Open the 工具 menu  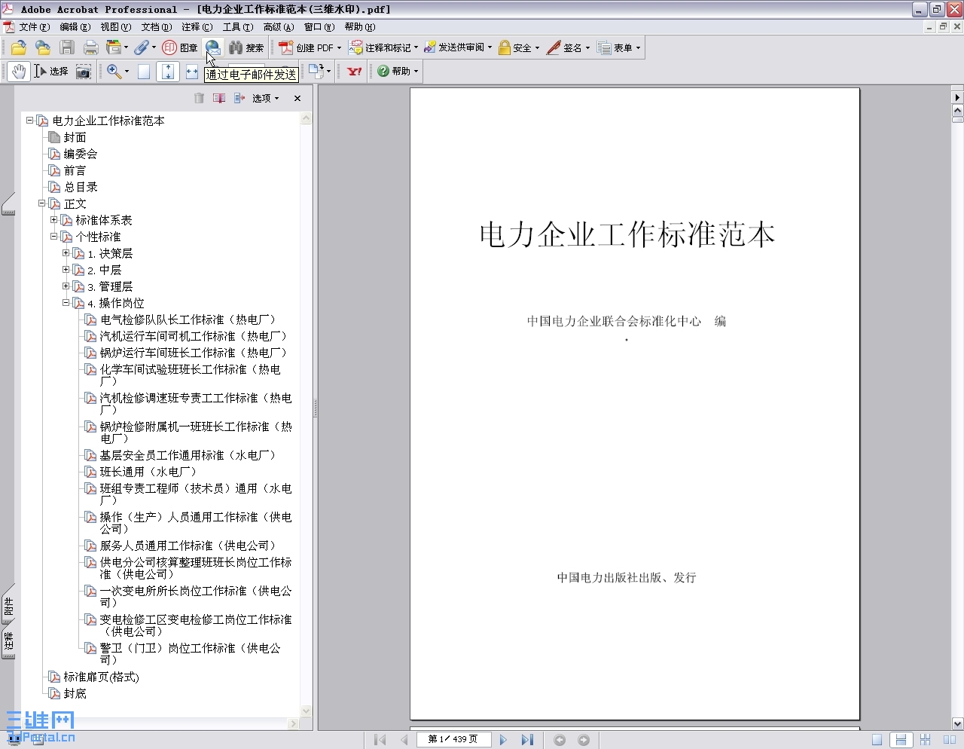pyautogui.click(x=237, y=27)
